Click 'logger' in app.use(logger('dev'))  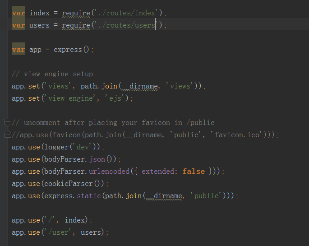[x=56, y=147]
